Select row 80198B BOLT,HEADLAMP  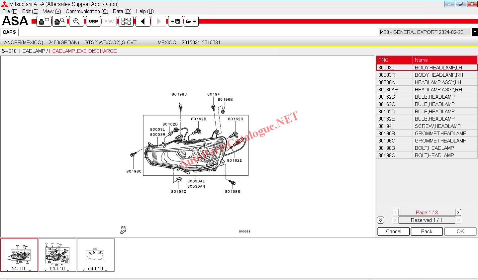coord(427,148)
